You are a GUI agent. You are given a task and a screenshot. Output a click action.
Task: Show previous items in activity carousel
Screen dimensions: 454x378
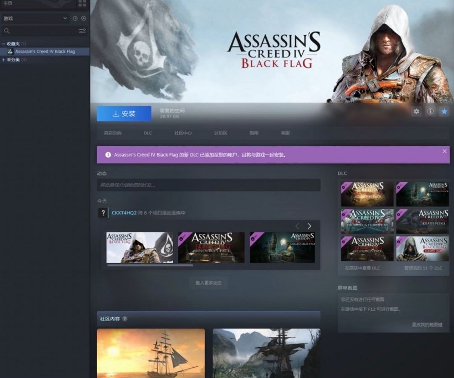(x=297, y=226)
